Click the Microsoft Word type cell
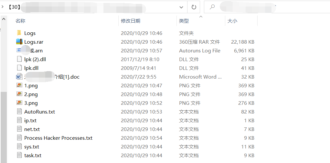 point(200,77)
